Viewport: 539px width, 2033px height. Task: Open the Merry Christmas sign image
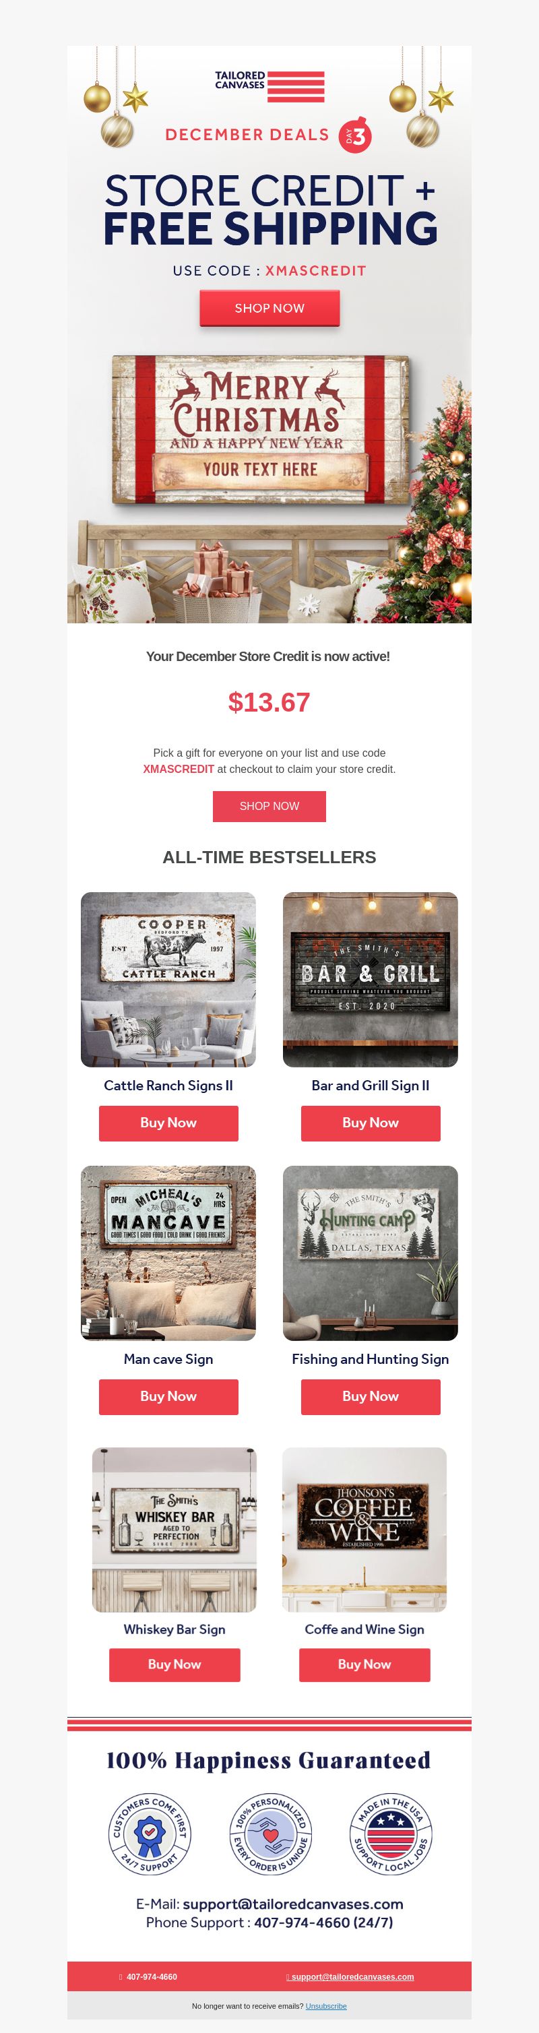262,429
